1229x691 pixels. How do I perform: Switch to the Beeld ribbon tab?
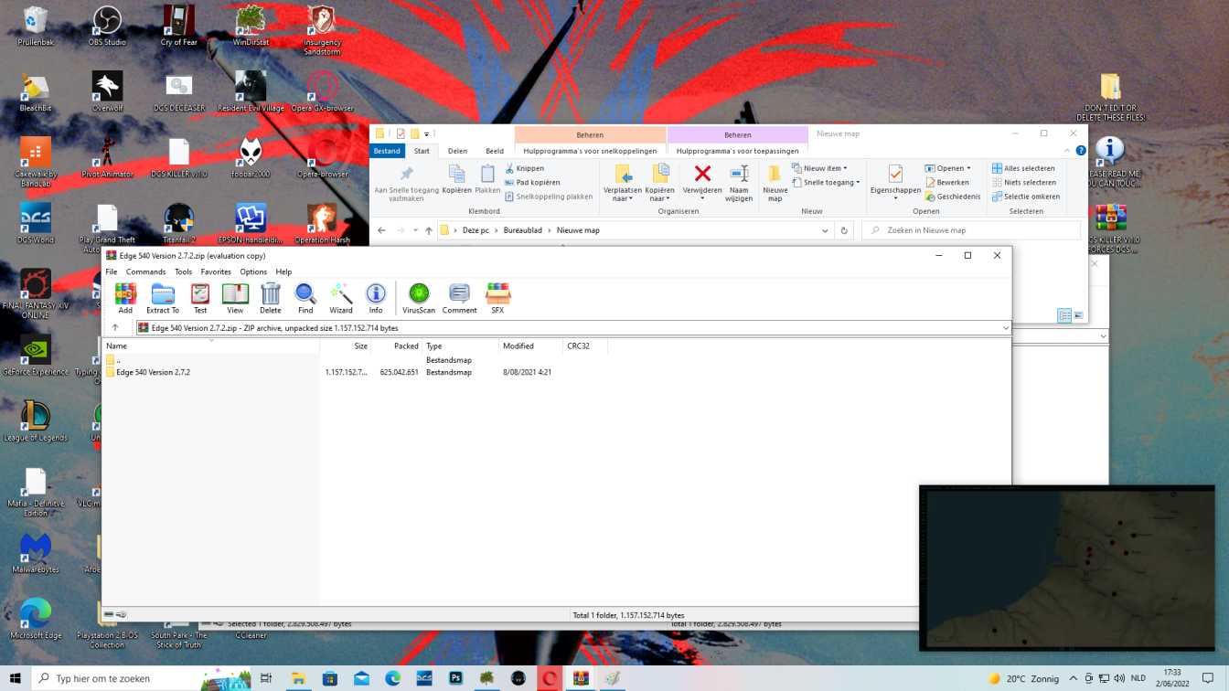point(495,152)
